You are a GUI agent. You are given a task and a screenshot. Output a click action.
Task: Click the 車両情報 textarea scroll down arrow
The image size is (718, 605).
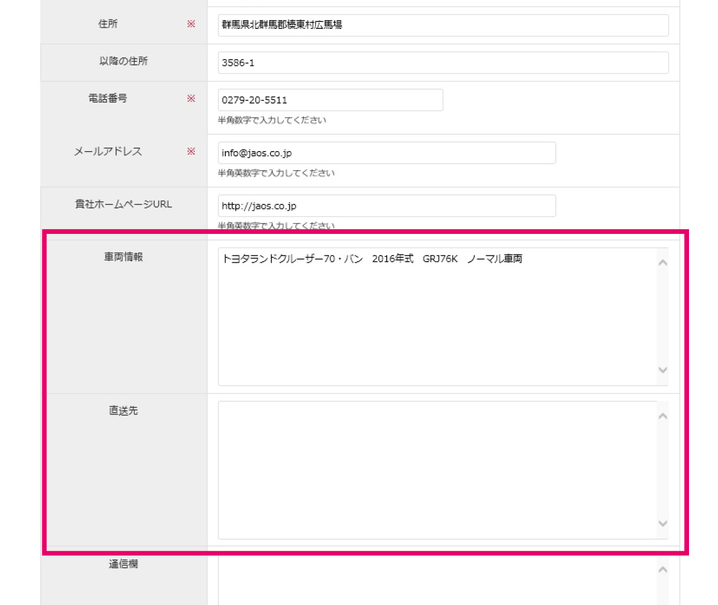[x=663, y=370]
